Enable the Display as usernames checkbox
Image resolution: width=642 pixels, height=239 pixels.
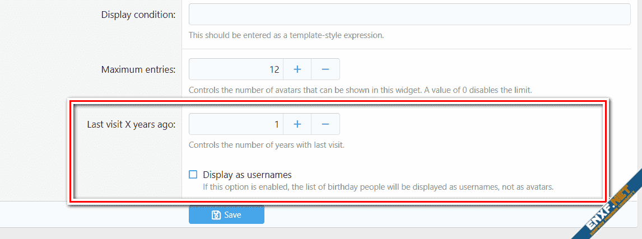(x=193, y=175)
